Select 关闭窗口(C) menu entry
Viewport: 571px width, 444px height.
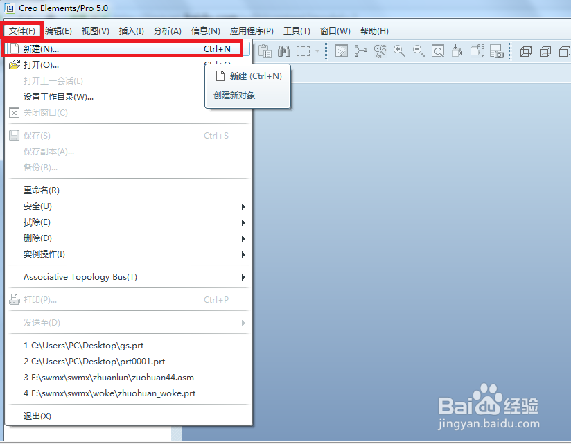pos(128,113)
